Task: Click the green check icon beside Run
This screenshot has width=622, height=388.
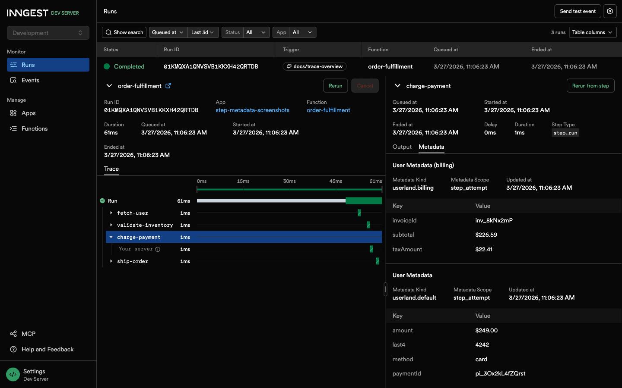Action: (102, 201)
